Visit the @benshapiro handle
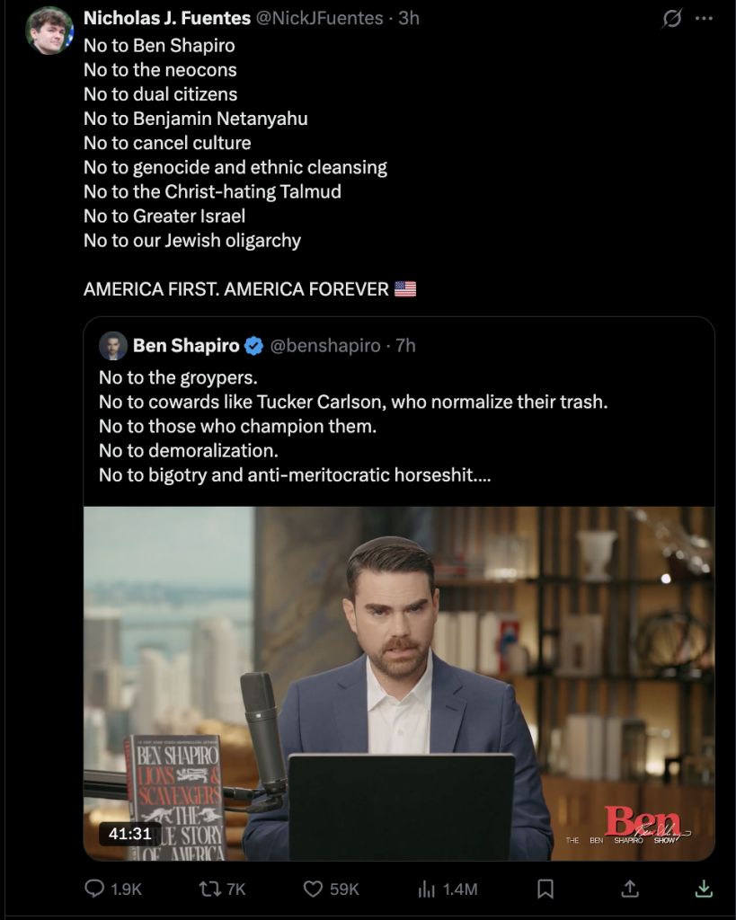 click(x=325, y=346)
